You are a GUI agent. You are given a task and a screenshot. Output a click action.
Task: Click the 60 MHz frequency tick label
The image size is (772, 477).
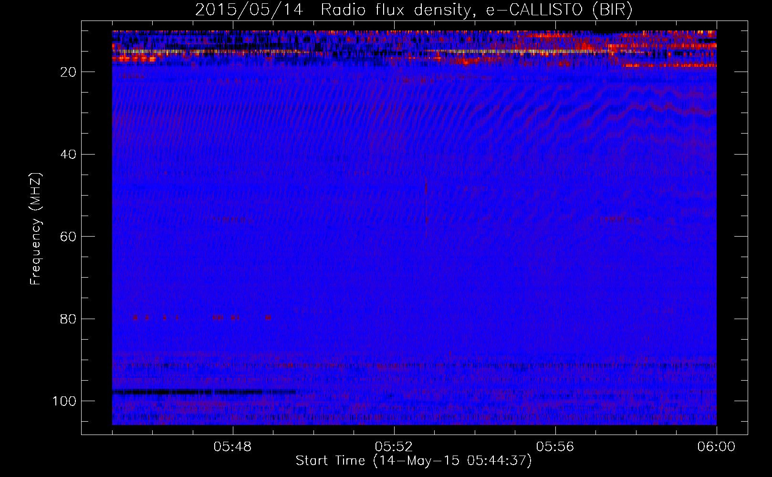tap(68, 237)
